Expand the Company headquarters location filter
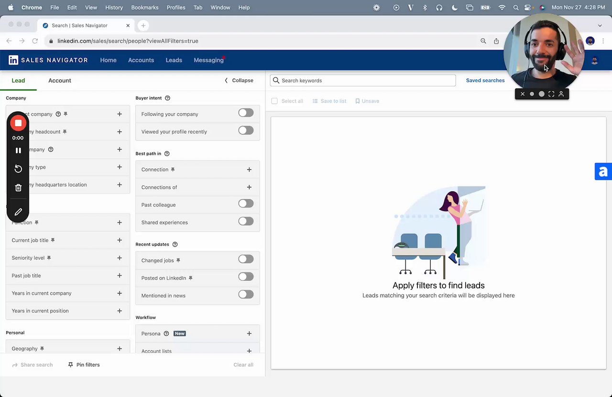 pos(120,185)
